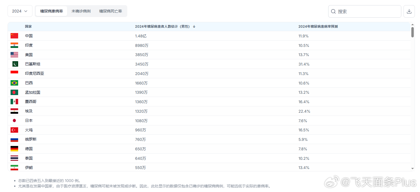Switch to the 未确诊病例 tab
Viewport: 420px width, 192px height.
(81, 11)
